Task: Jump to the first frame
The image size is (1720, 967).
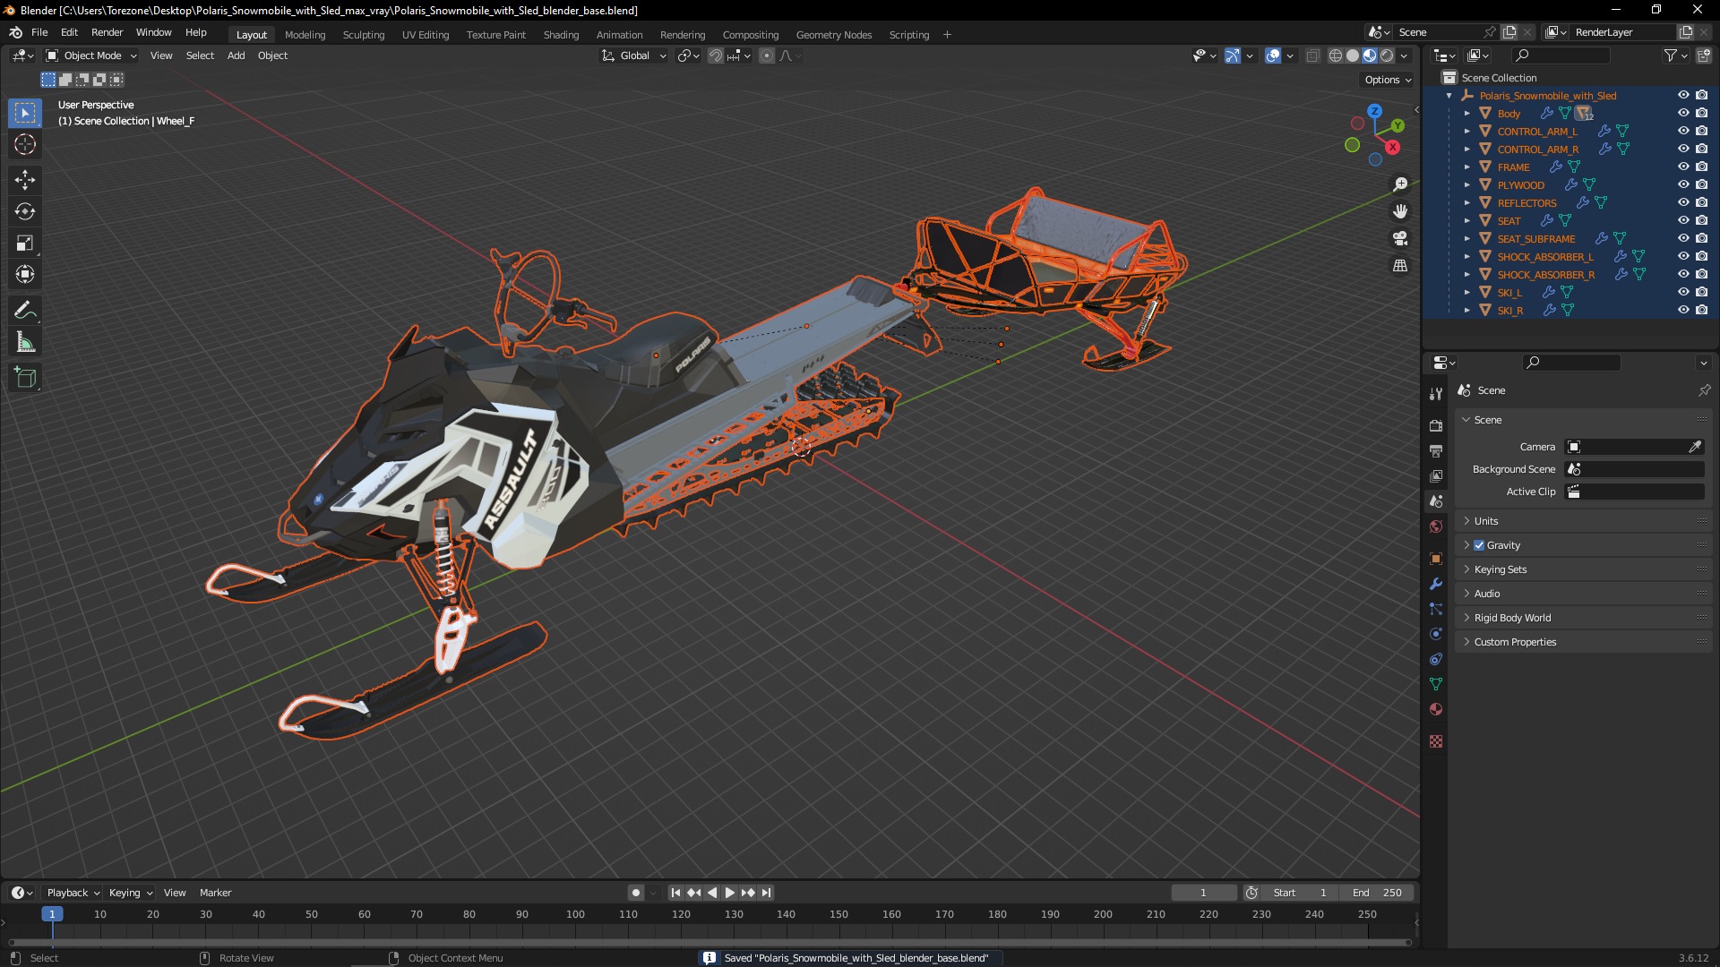Action: click(x=675, y=893)
